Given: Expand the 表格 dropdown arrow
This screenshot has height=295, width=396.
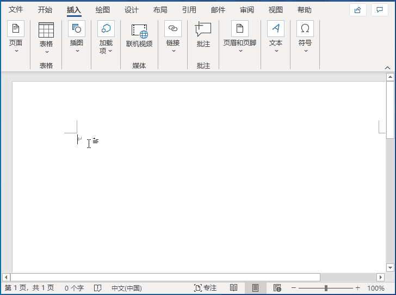Looking at the screenshot, I should point(47,52).
